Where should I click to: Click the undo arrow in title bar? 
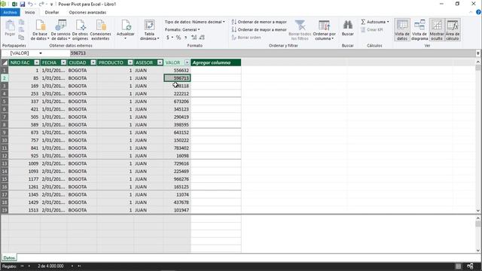pos(30,4)
